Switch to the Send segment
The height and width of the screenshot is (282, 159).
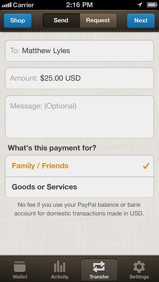pyautogui.click(x=61, y=21)
